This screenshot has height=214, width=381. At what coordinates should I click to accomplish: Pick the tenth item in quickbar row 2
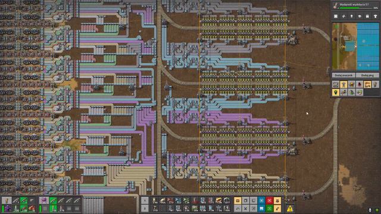click(227, 208)
